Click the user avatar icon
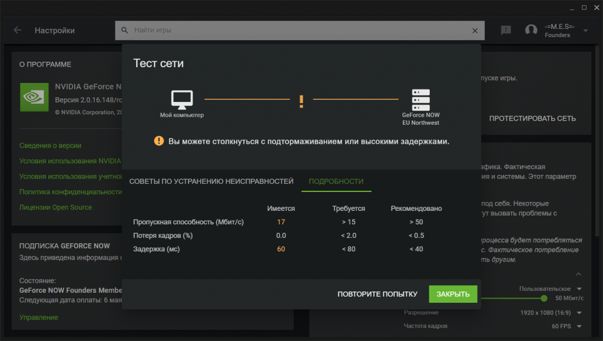This screenshot has height=341, width=603. [531, 30]
